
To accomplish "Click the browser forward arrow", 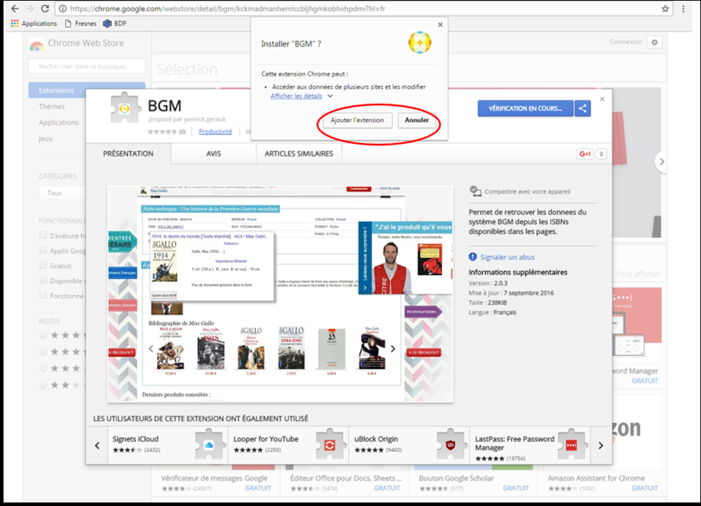I will pos(30,8).
